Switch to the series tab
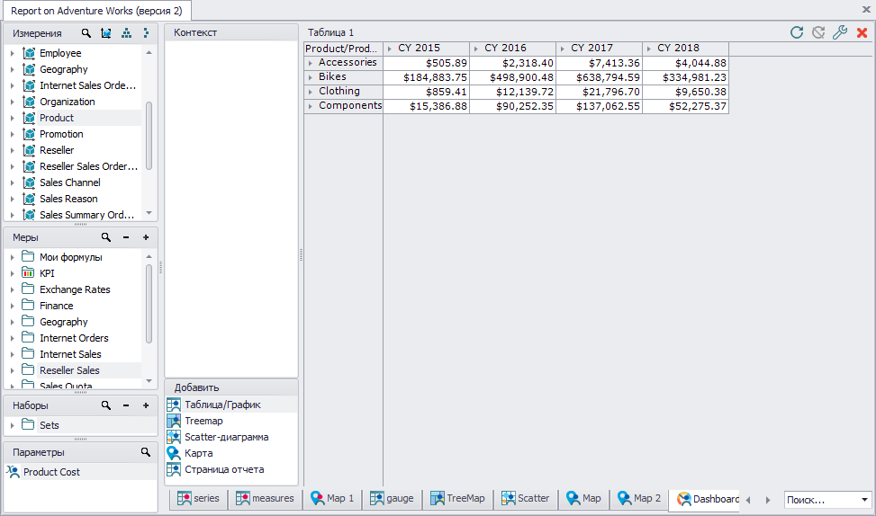This screenshot has width=876, height=516. click(x=199, y=499)
